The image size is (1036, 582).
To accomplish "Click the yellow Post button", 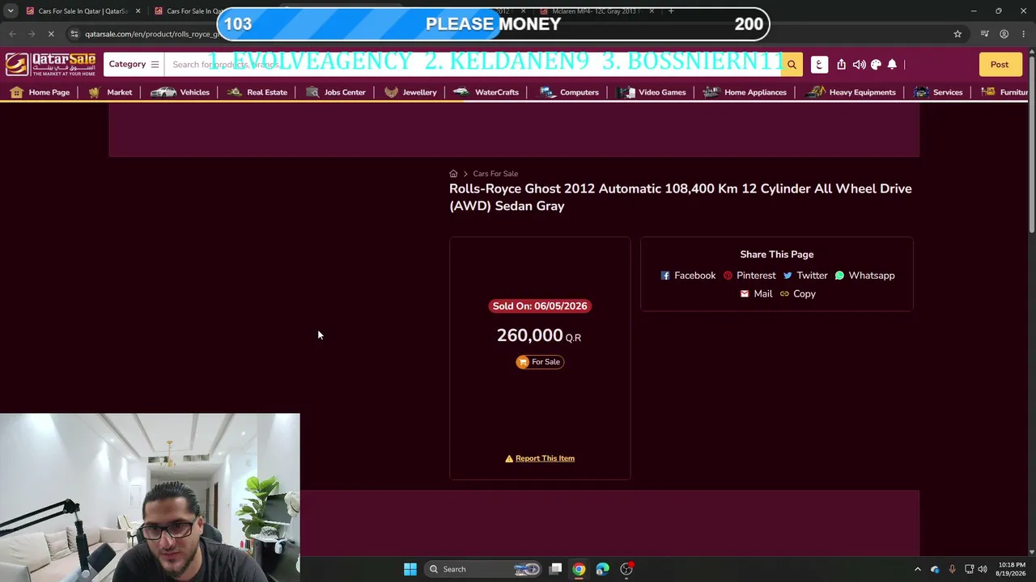I will pos(1000,65).
